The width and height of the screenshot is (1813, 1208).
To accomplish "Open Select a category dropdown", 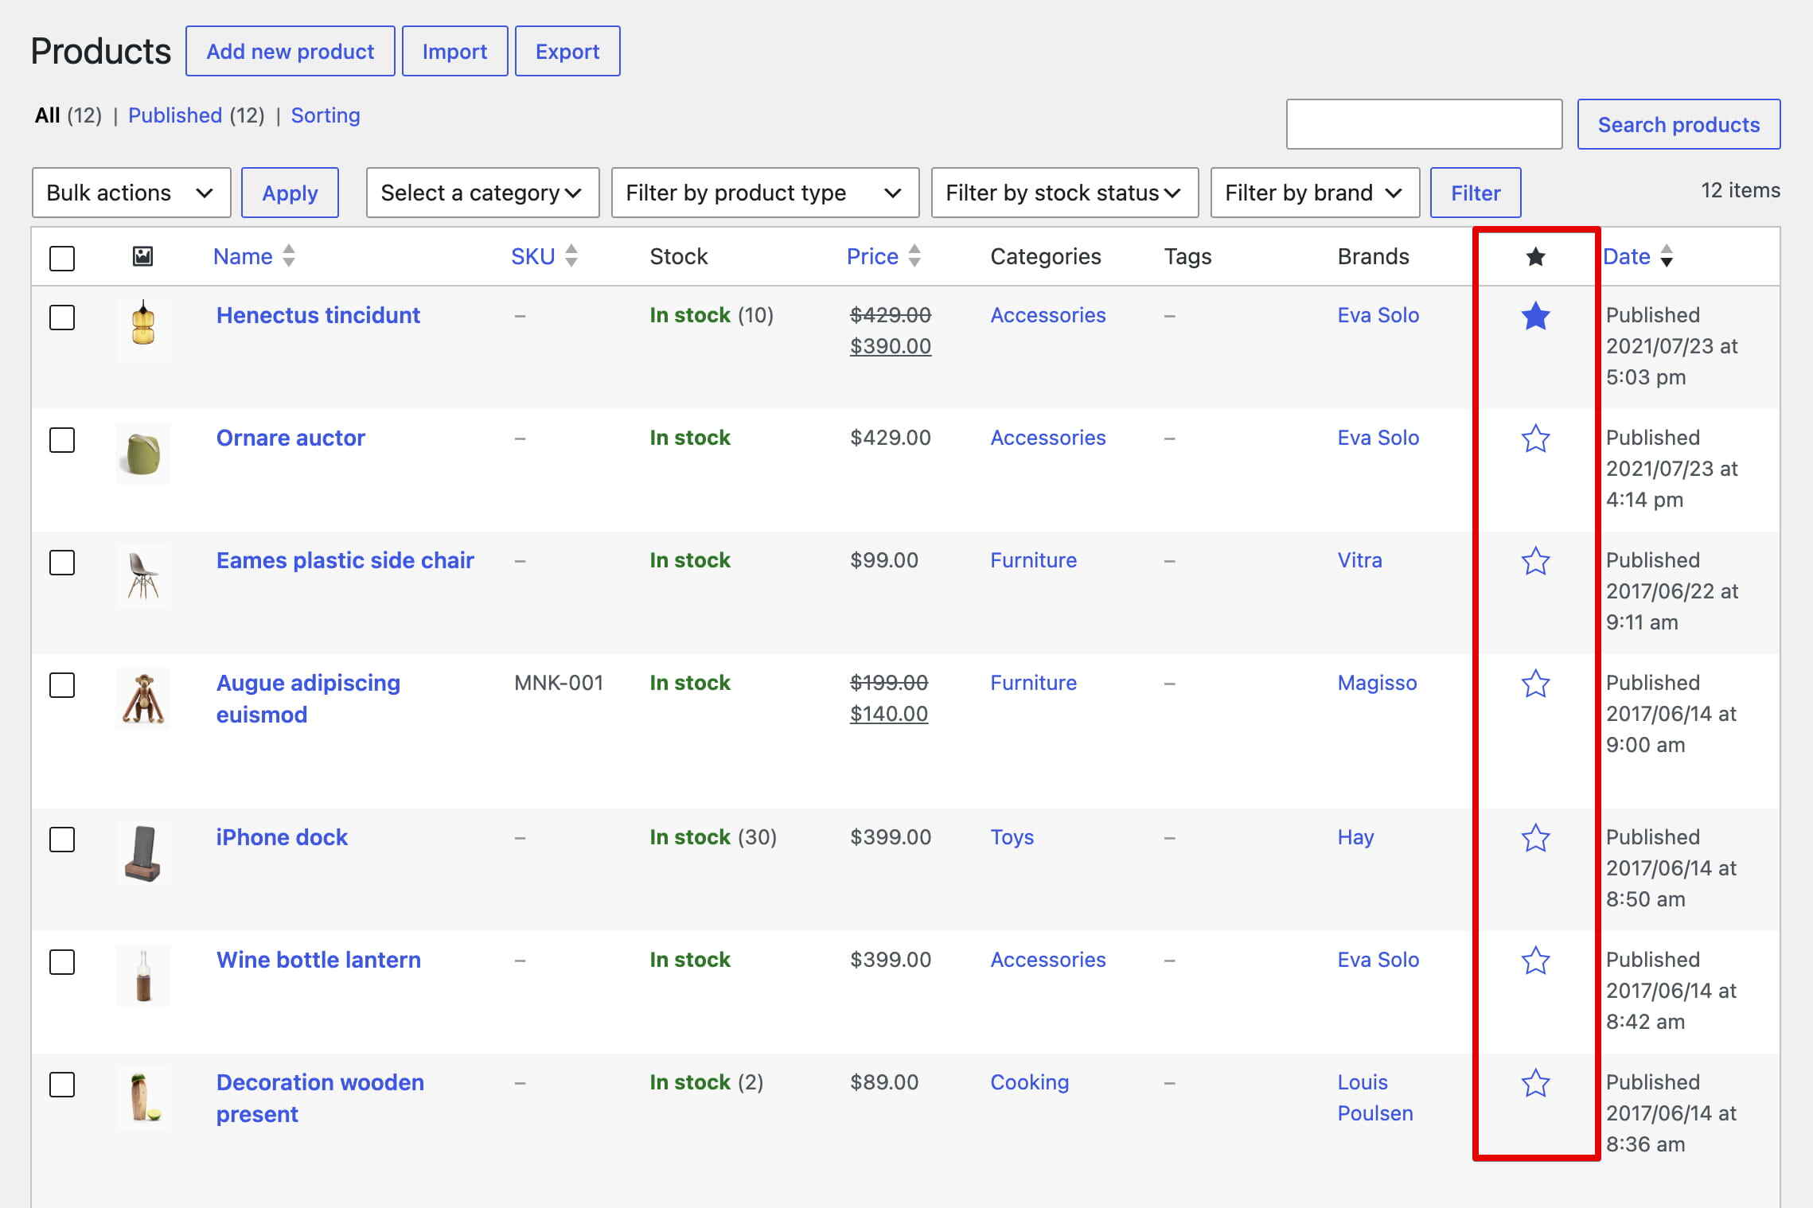I will (x=482, y=193).
